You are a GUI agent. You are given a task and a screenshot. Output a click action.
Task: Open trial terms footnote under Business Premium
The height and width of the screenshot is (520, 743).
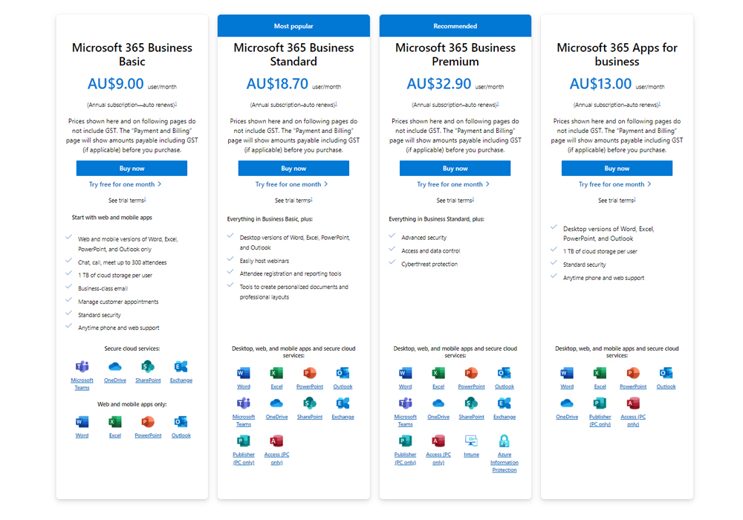pos(473,199)
